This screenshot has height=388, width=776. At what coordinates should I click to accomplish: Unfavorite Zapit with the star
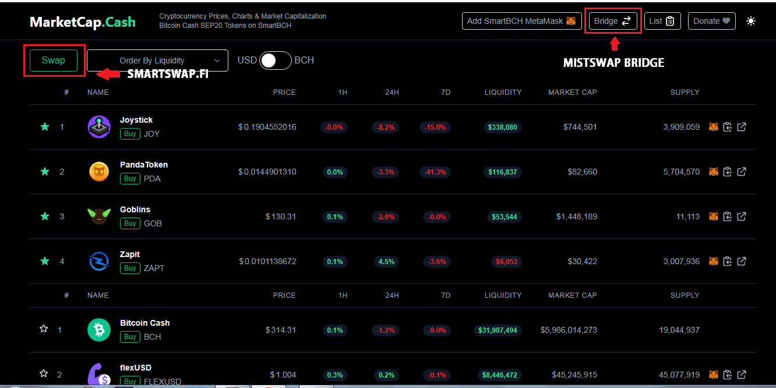click(45, 261)
